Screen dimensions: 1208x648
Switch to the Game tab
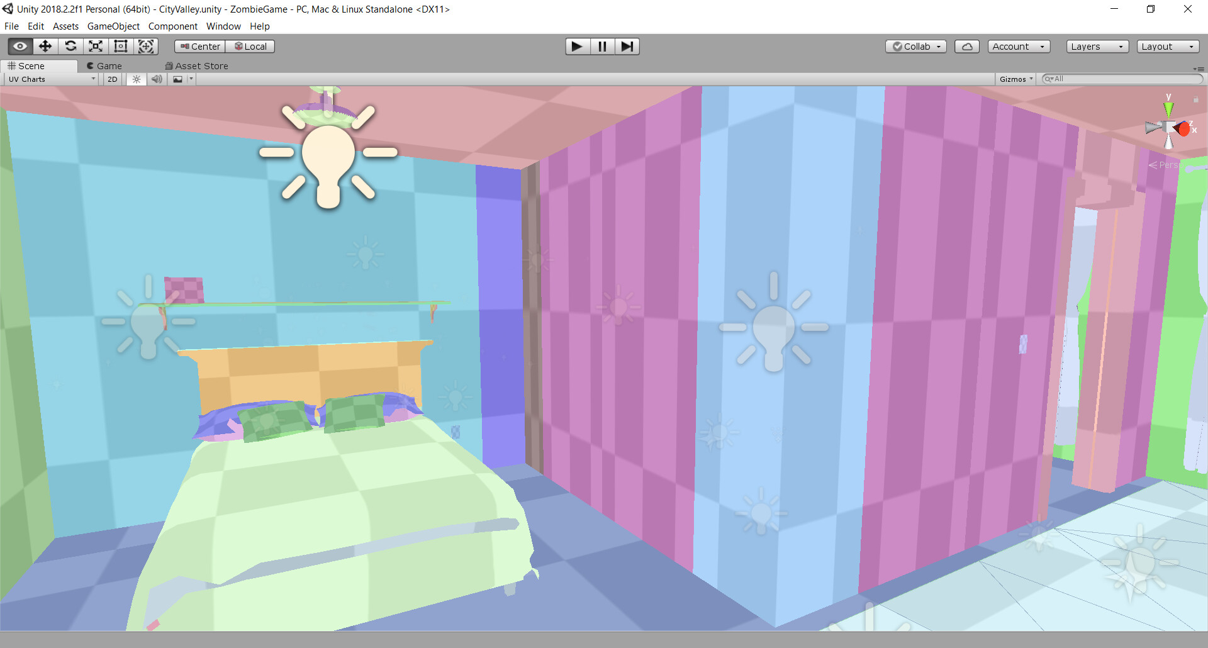click(x=104, y=65)
